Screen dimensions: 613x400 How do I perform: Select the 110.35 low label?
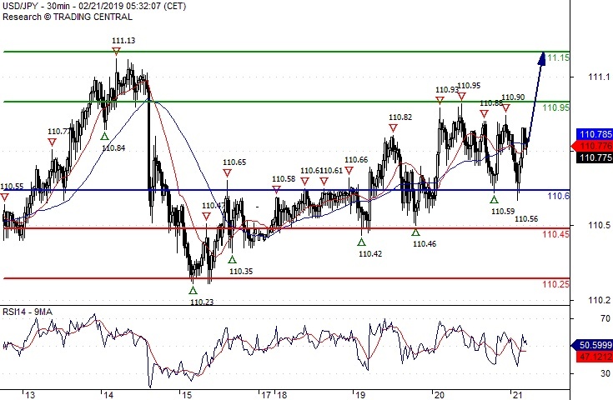[241, 271]
